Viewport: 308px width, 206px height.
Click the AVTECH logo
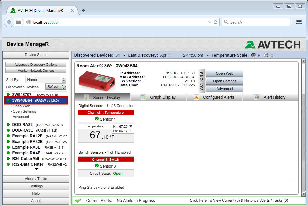click(273, 44)
